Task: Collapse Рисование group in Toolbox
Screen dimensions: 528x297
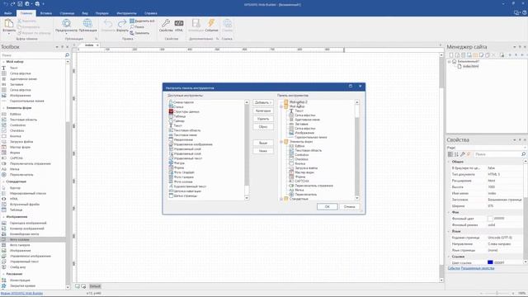Action: (x=3, y=274)
